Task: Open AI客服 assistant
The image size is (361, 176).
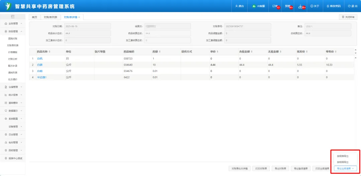Action: 258,6
